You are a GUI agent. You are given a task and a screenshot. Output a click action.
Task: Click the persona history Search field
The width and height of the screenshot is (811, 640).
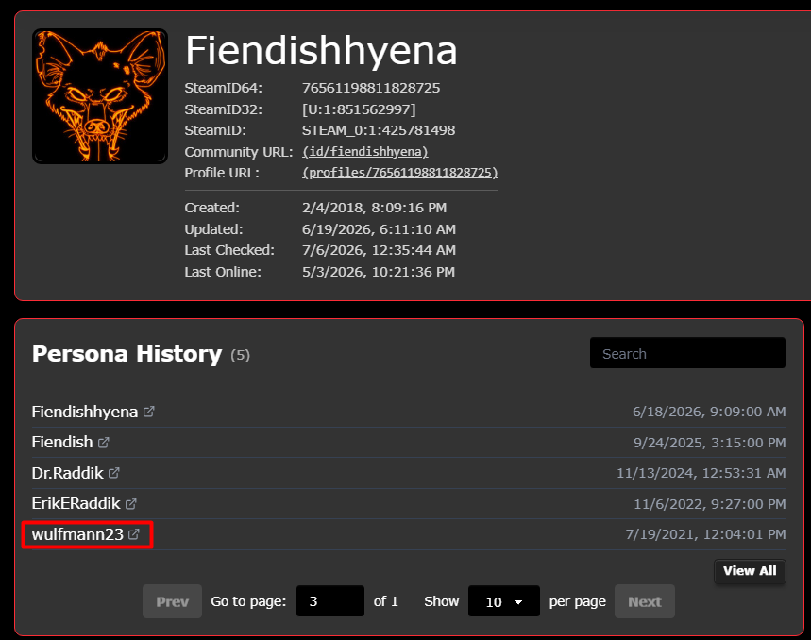(687, 353)
